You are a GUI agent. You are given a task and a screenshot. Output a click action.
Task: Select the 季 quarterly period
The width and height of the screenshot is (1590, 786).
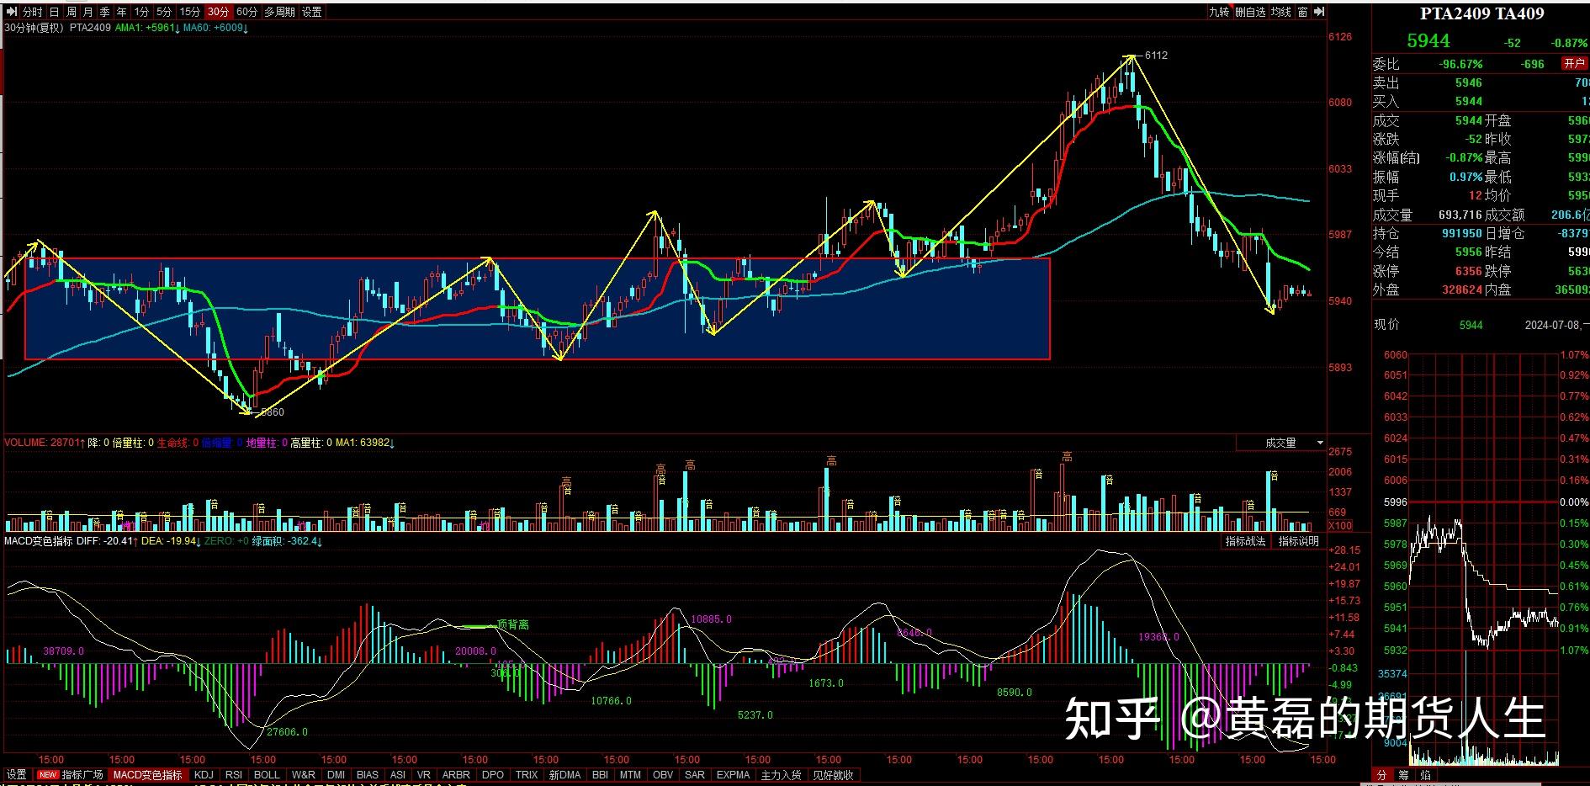tap(105, 12)
